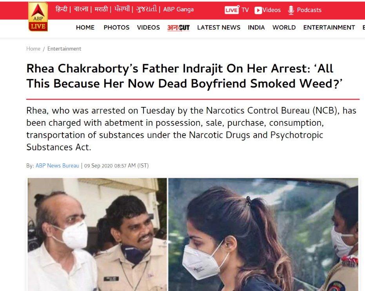Screen dimensions: 365x291
Task: Click the Rhea Chakraborty article photo
Action: pos(193,234)
